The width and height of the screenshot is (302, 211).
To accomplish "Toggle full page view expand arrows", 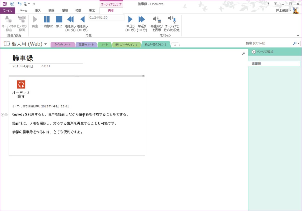I will tap(243, 54).
